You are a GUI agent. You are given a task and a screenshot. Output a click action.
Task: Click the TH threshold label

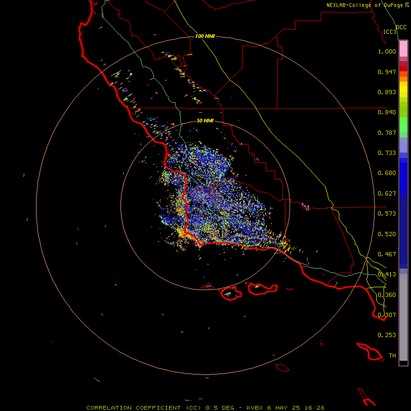coord(392,356)
